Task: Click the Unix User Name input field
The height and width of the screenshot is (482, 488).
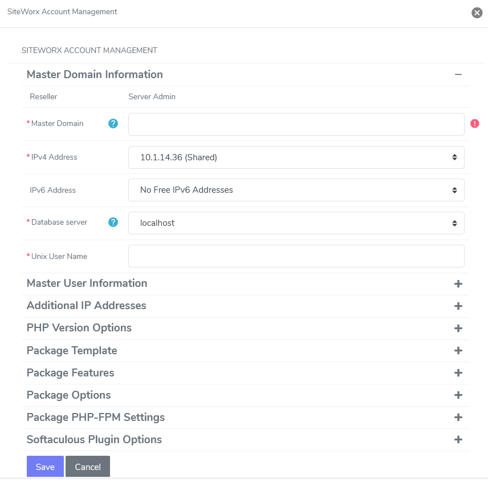Action: 296,256
